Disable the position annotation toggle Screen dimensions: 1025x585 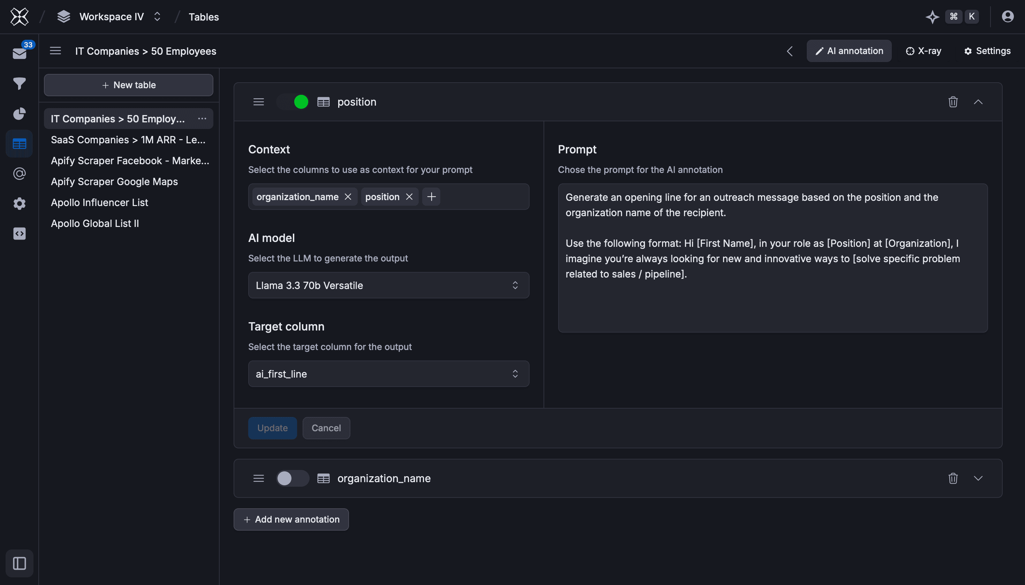[x=293, y=102]
